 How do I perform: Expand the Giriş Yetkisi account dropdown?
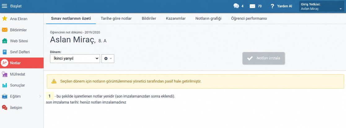point(322,6)
